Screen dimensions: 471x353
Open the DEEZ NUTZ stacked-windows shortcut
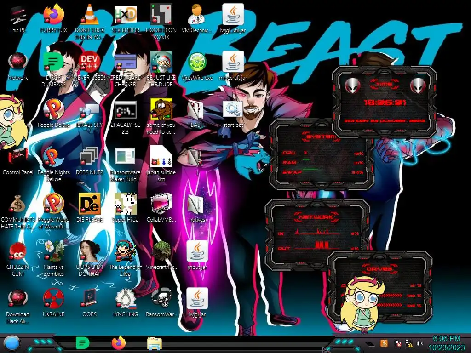[90, 161]
